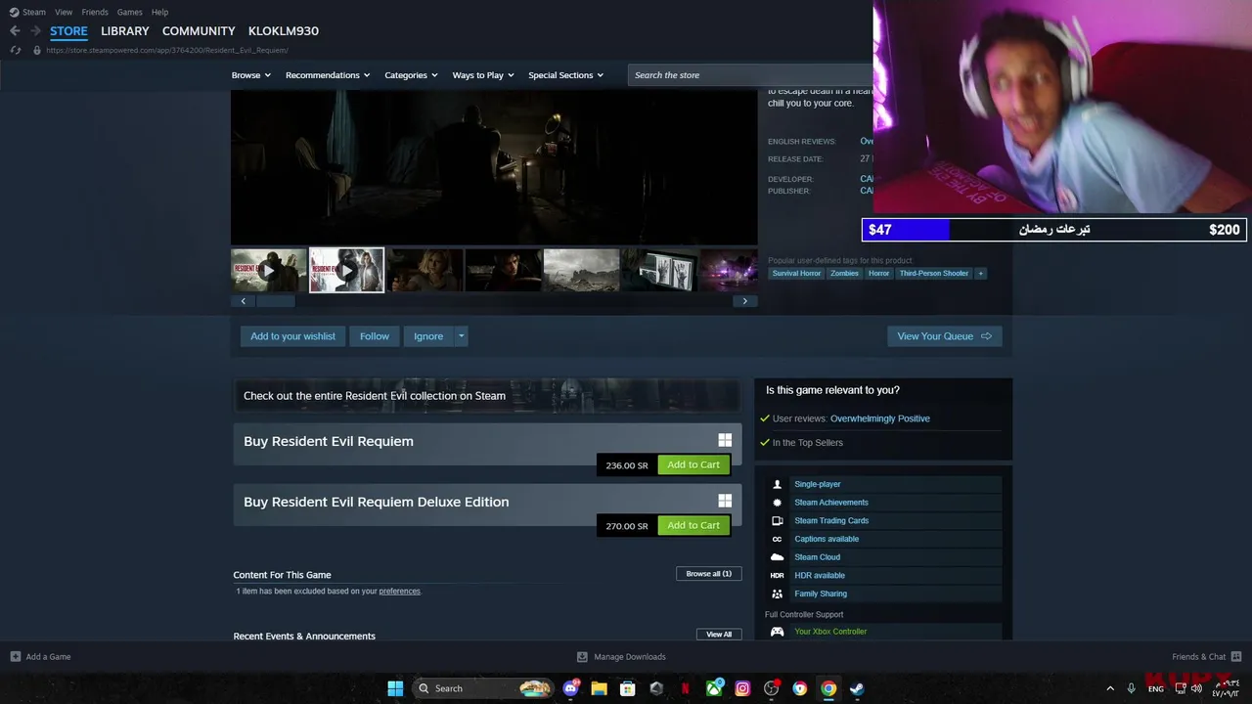Click the left arrow of the media strip
Screen dimensions: 1252x704
(x=244, y=301)
